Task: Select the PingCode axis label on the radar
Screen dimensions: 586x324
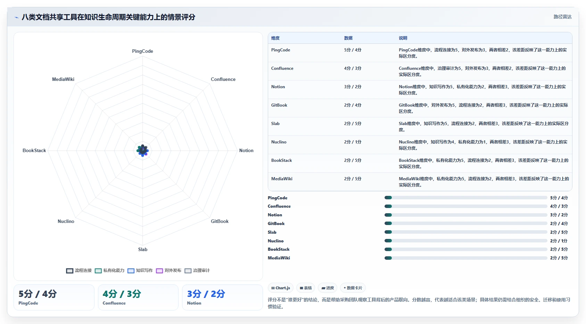Action: coord(142,51)
